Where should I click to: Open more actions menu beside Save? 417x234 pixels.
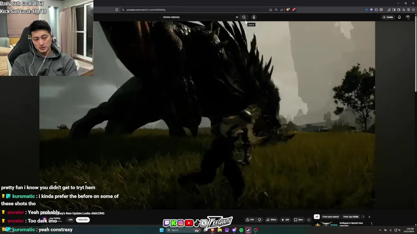(309, 220)
